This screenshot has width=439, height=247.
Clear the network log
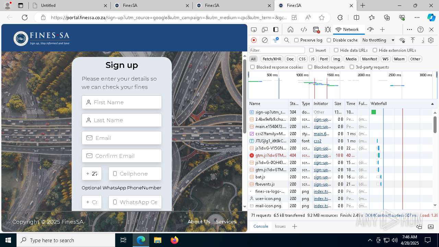(265, 40)
